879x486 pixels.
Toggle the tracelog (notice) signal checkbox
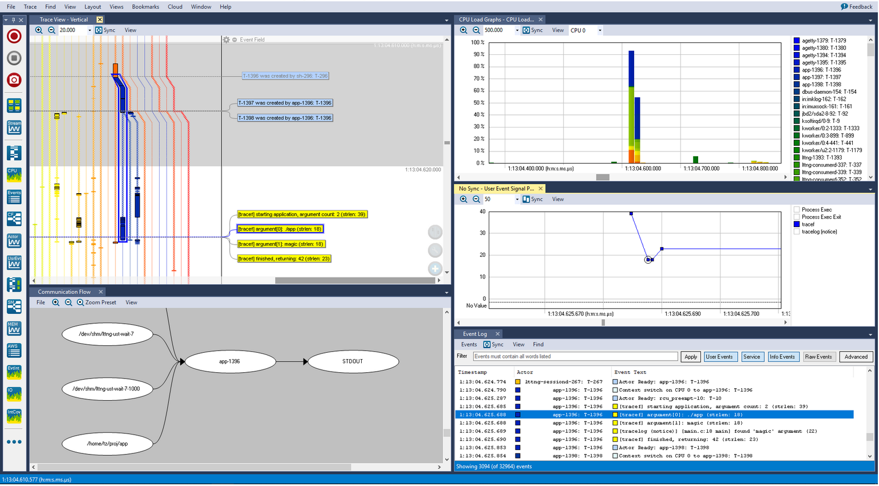[x=797, y=232]
